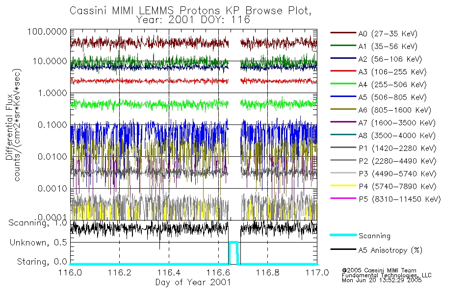Click the cyan Scanning legend line
This screenshot has height=294, width=466.
pyautogui.click(x=343, y=235)
